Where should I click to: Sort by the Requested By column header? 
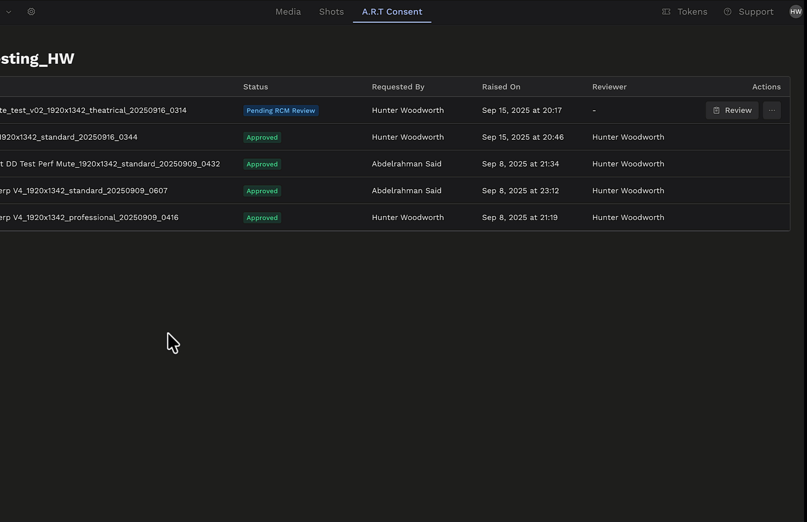[x=398, y=87]
